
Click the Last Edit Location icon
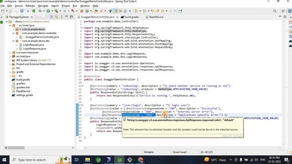(152, 11)
